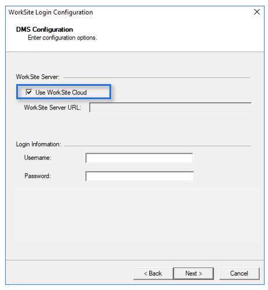Click the Enter configuration options subtitle

[63, 38]
